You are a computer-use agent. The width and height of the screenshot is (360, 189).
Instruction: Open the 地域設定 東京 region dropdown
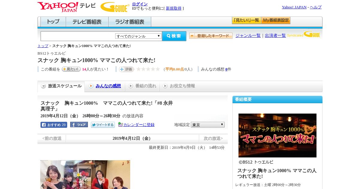(x=208, y=124)
